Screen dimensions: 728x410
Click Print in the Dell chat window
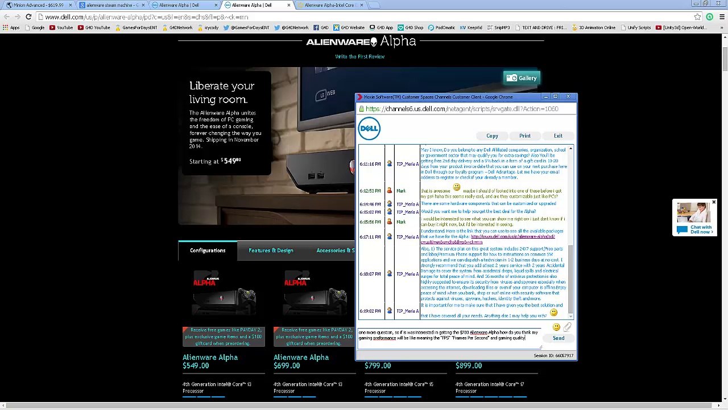tap(524, 136)
